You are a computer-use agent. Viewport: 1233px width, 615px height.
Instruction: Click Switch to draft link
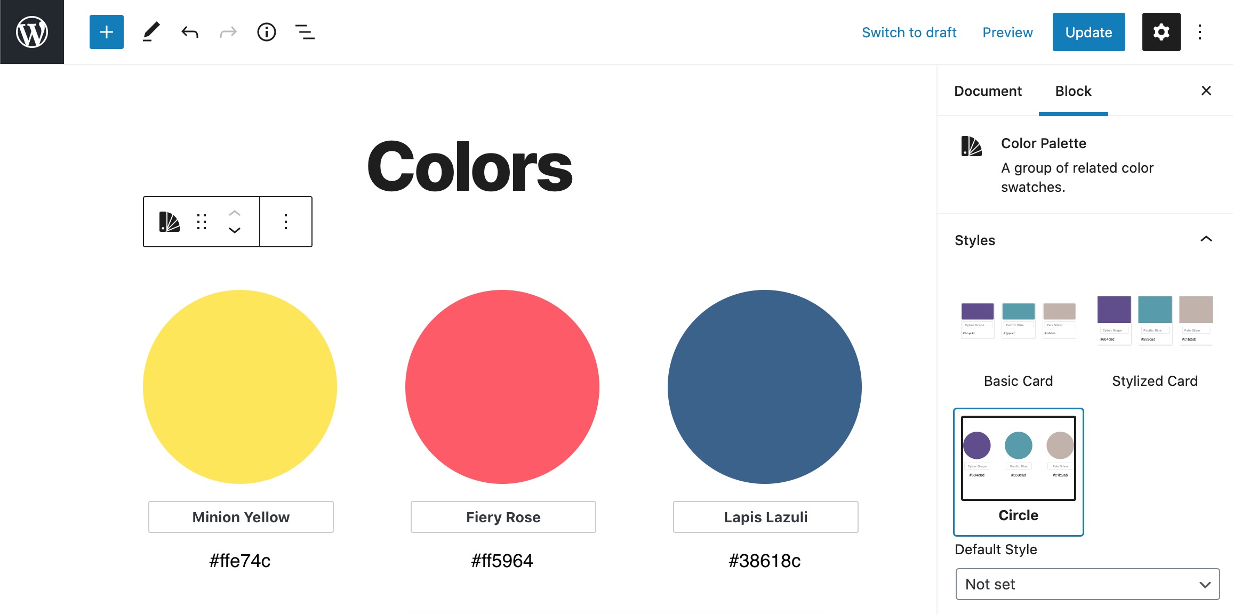coord(909,32)
